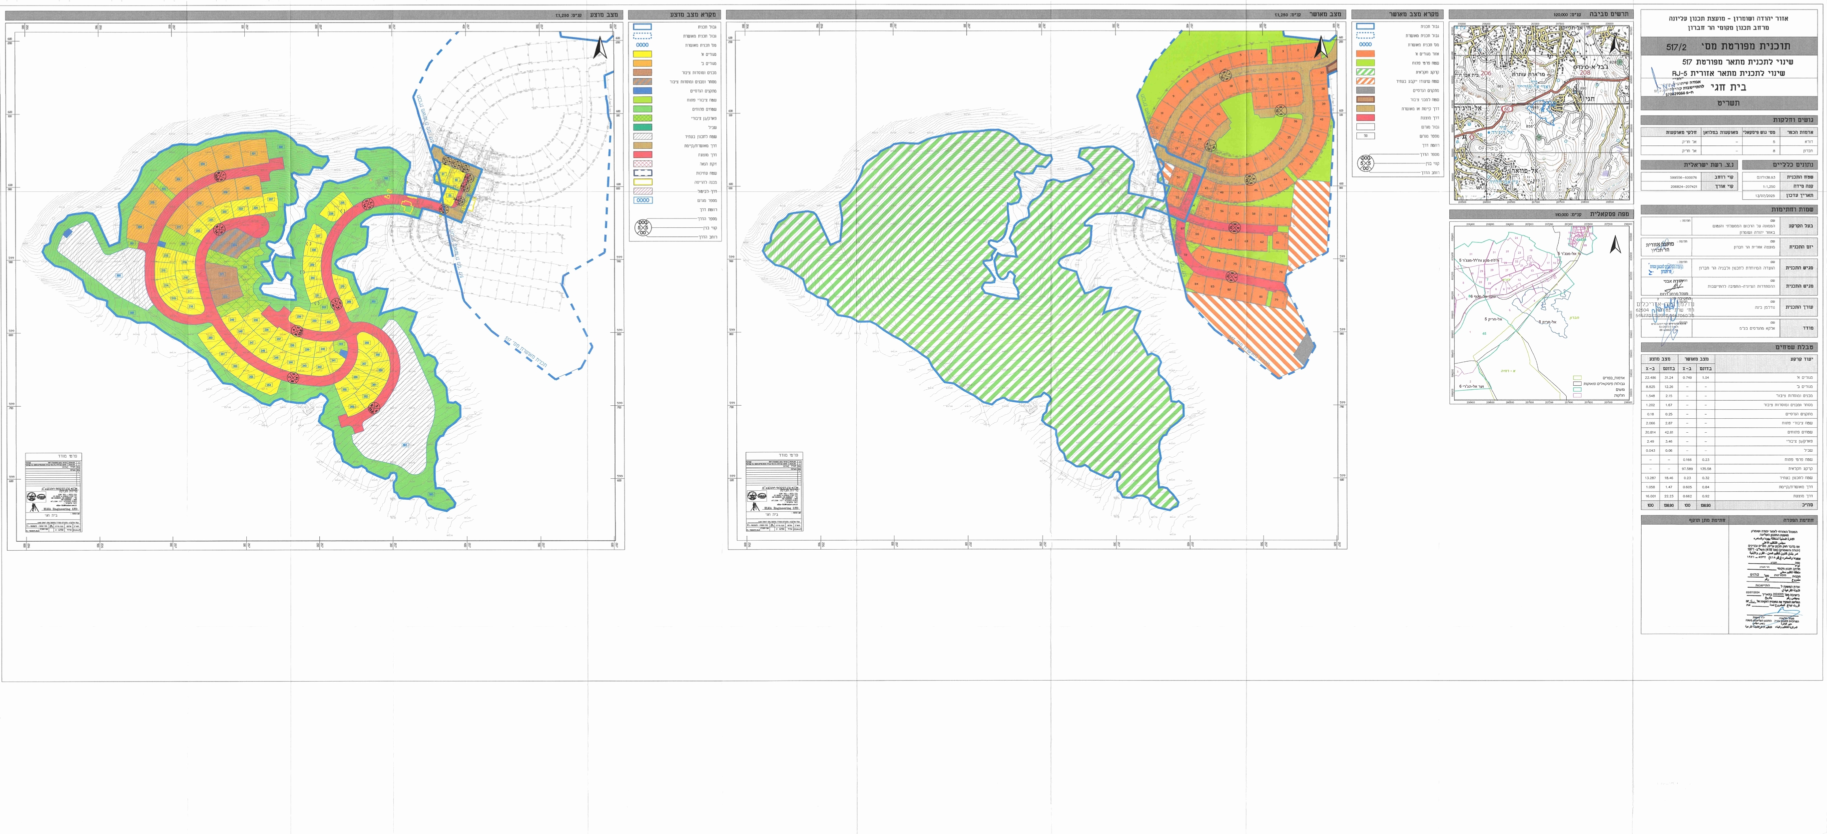This screenshot has height=834, width=1827.
Task: Click the blue 'מתקנים הנדסיים' swatch in the proposed legend
Action: pos(642,91)
